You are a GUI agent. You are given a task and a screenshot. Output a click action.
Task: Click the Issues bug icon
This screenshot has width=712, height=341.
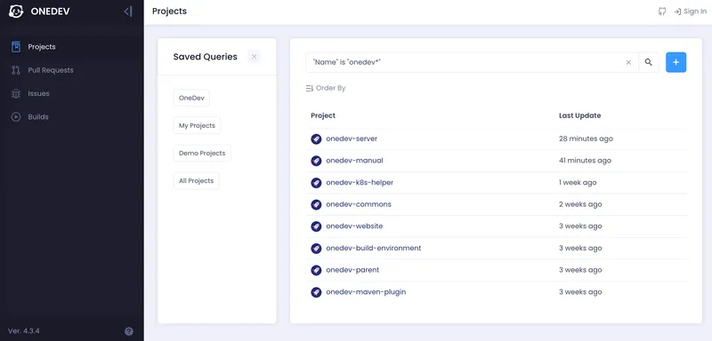coord(16,93)
